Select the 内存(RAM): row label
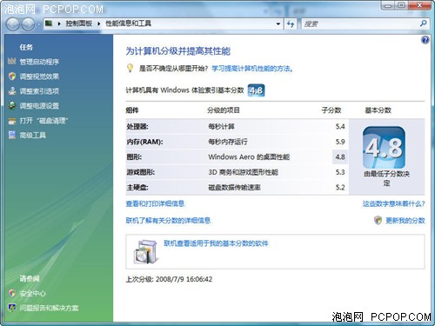This screenshot has height=326, width=435. tap(144, 142)
